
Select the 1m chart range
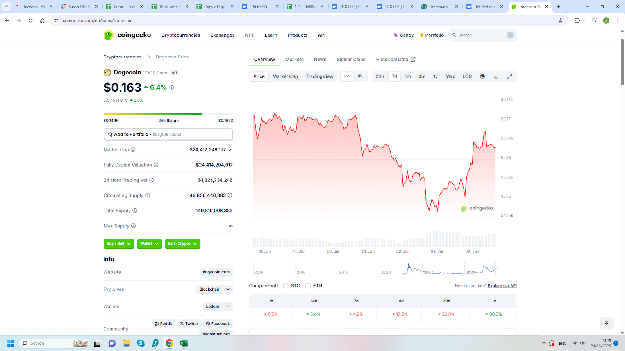click(408, 76)
